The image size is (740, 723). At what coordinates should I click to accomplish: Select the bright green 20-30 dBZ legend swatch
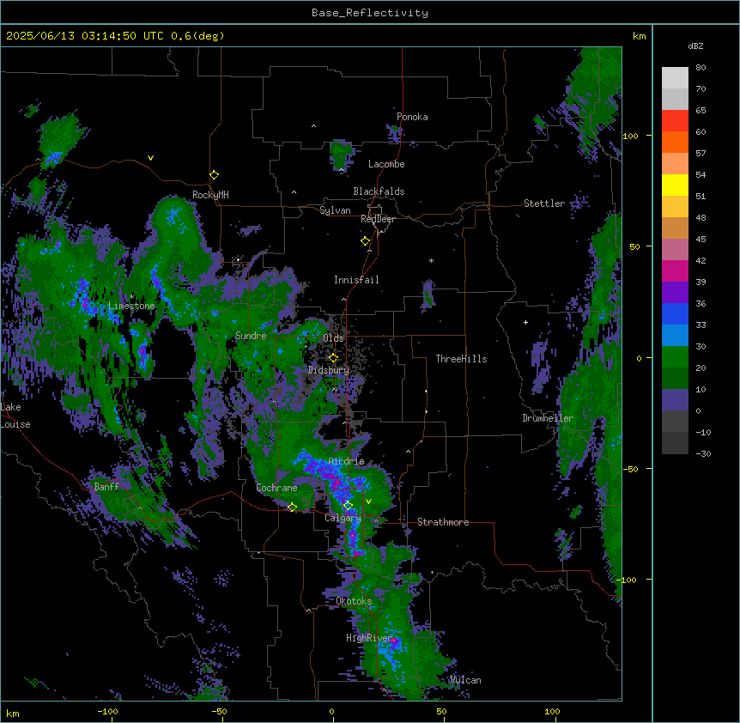coord(675,357)
